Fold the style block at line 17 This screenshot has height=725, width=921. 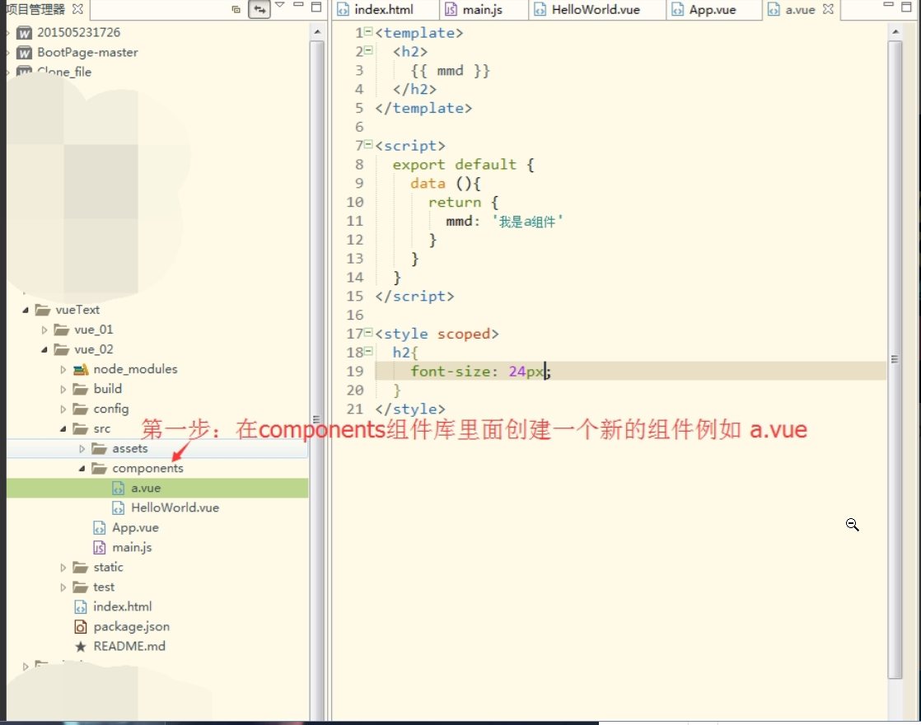point(368,333)
